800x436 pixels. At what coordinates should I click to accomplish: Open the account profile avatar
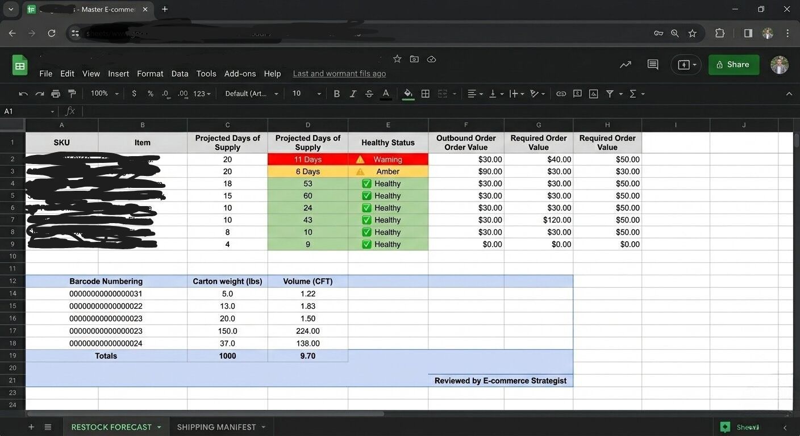point(780,65)
